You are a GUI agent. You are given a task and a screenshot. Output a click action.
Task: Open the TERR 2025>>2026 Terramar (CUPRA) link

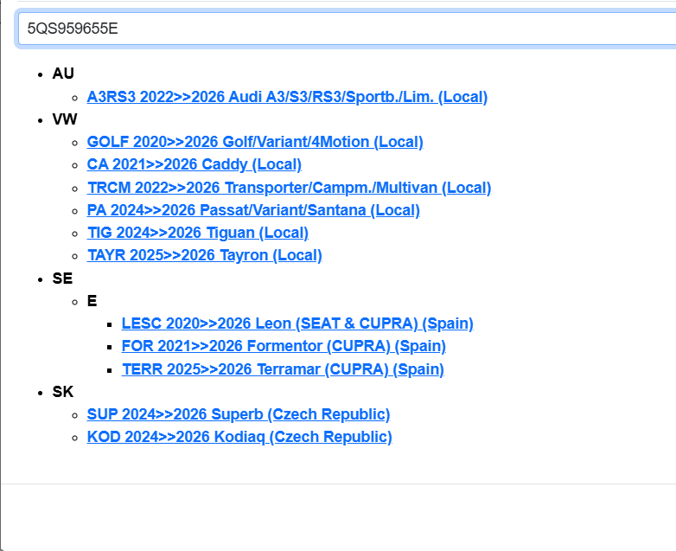pos(283,369)
